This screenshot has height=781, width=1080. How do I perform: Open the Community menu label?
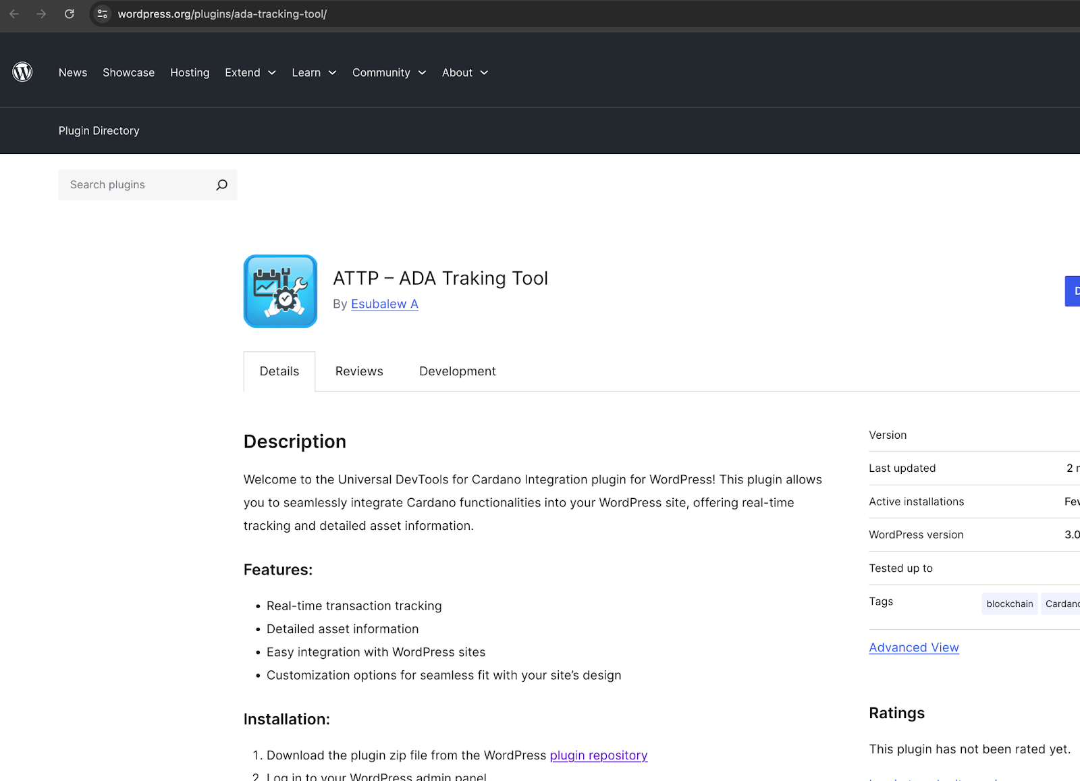381,72
